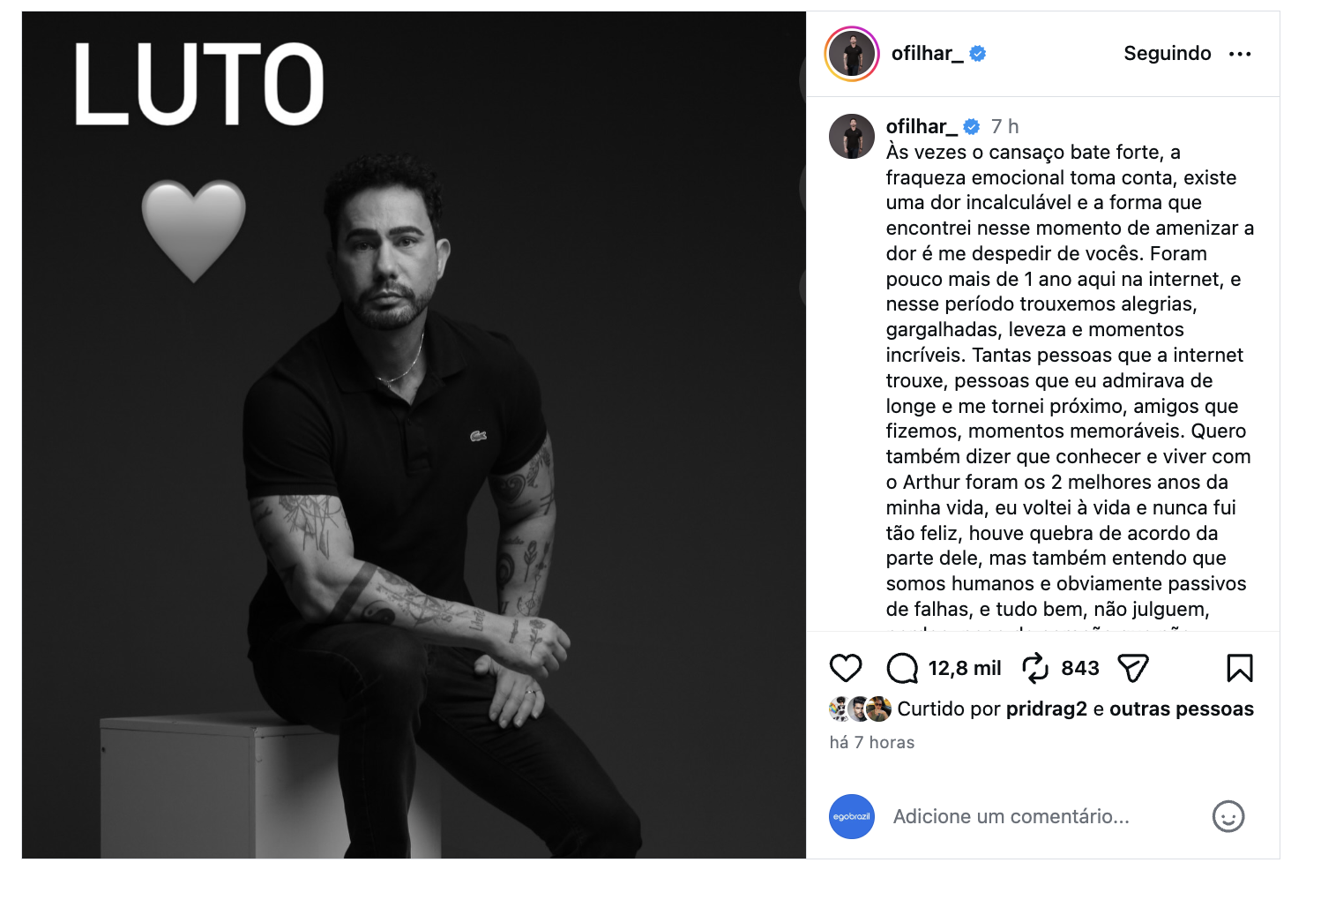Screen dimensions: 1321x900
Task: Repost using the circular arrows icon
Action: 1035,668
